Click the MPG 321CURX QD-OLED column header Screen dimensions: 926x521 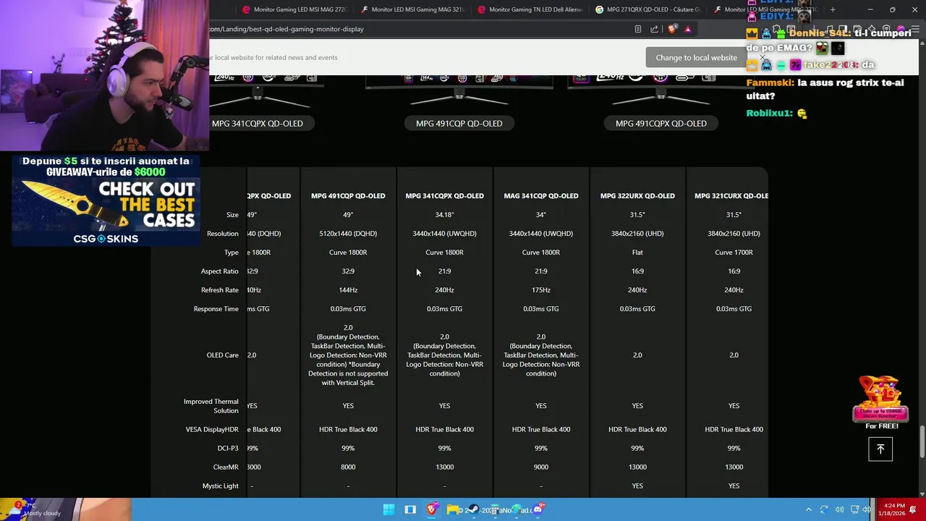731,195
